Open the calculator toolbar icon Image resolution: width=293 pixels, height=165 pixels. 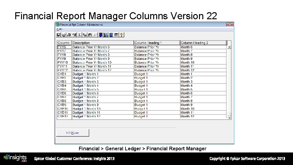111,35
